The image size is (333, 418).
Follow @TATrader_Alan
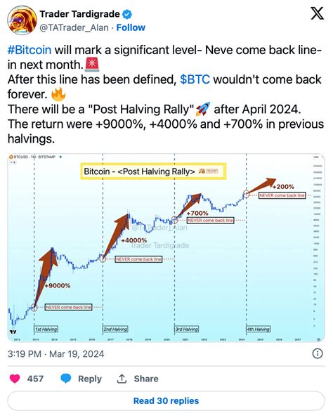click(x=131, y=27)
